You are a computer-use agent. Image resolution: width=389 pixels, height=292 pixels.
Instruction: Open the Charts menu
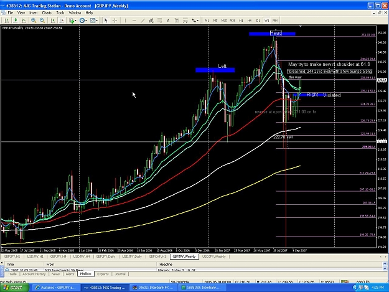point(47,12)
